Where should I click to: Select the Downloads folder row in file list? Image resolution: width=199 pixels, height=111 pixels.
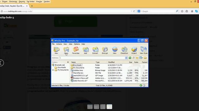109,65
